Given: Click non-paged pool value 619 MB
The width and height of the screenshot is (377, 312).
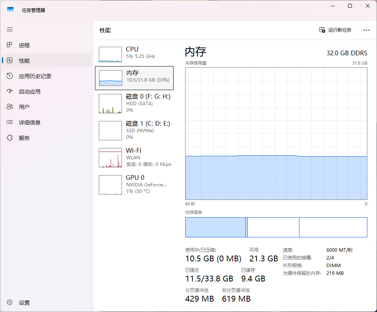Looking at the screenshot, I should [x=236, y=299].
